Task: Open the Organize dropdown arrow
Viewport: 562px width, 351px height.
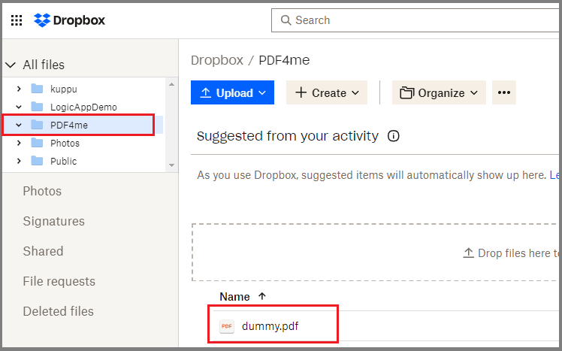Action: [x=474, y=93]
